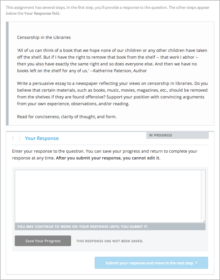Click the arrow icon on the Submit button
The height and width of the screenshot is (280, 220).
click(196, 263)
